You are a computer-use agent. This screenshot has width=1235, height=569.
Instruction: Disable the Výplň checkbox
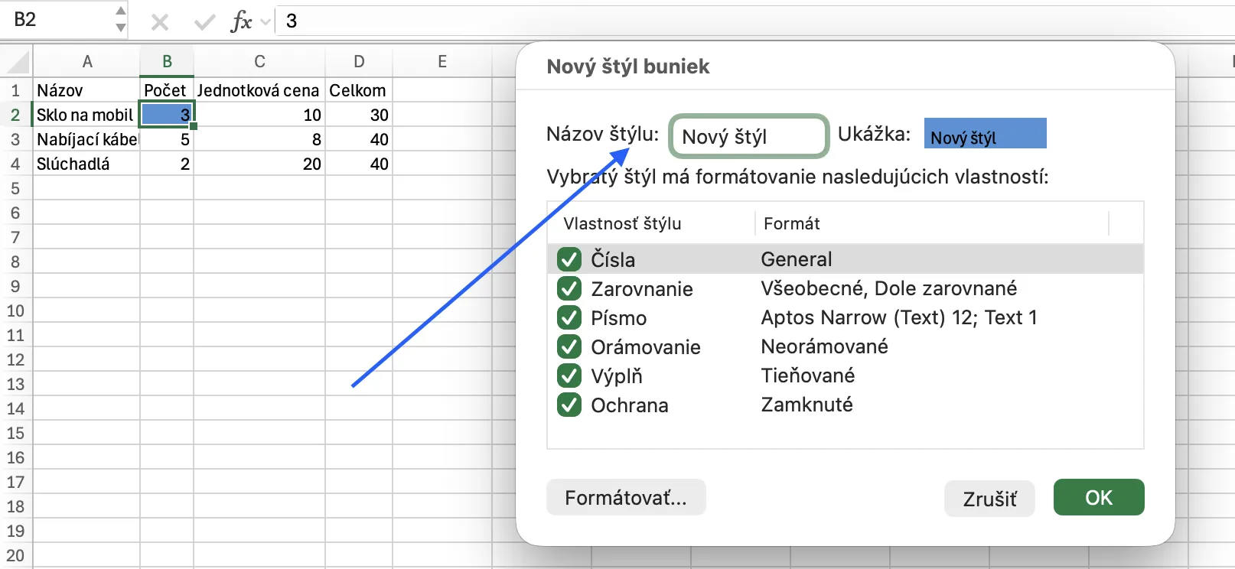[569, 376]
